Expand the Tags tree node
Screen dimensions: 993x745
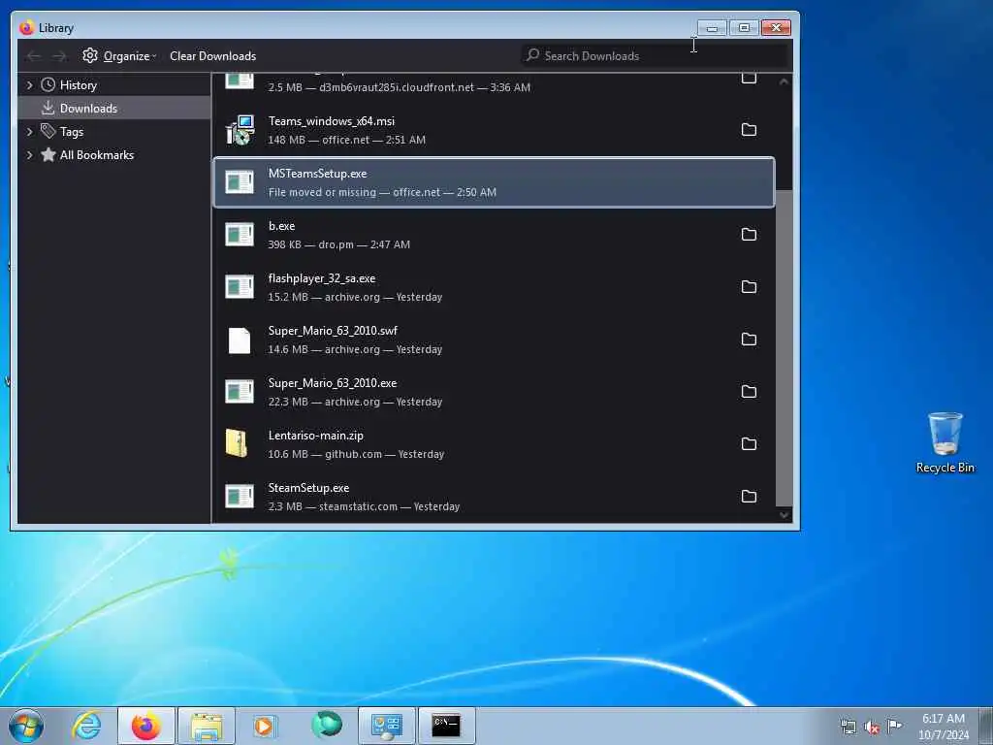point(29,132)
